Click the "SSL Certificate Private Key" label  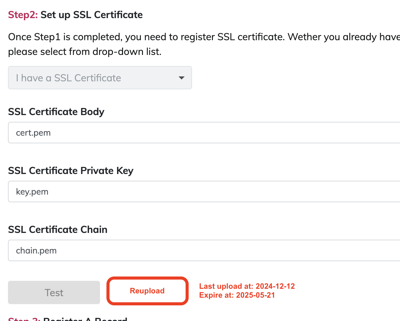(71, 171)
